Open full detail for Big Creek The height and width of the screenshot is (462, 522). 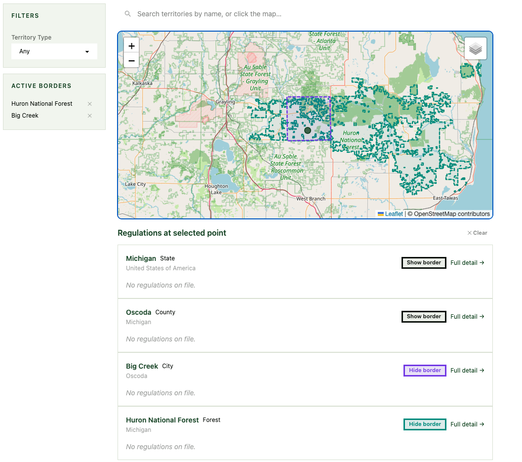(467, 371)
